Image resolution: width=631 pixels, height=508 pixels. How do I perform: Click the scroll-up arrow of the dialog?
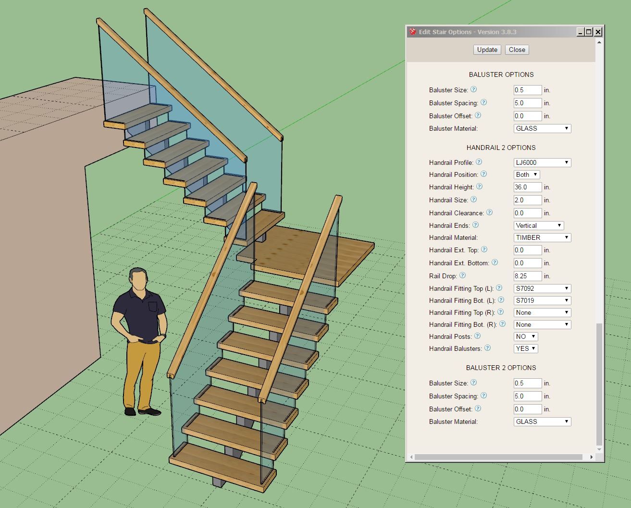click(x=599, y=42)
